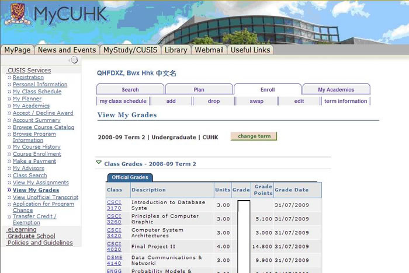Open CUSIS Services heading link
409x273 pixels.
29,71
